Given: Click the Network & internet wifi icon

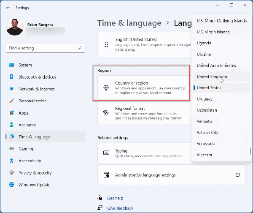Looking at the screenshot, I should [12, 89].
